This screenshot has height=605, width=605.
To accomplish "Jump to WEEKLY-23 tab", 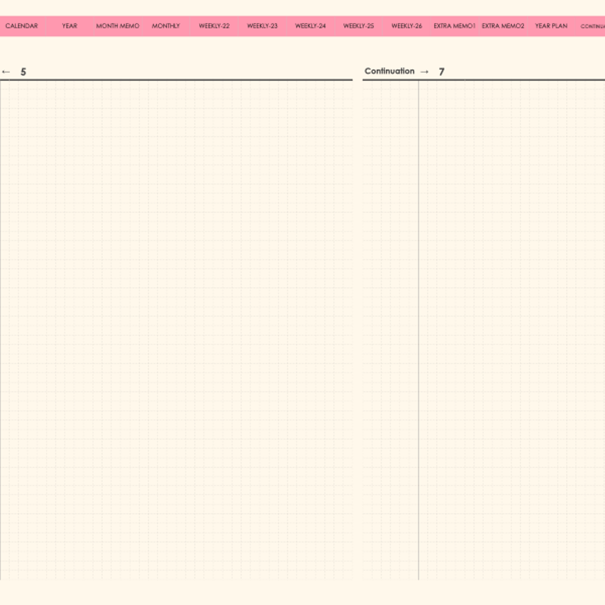I will tap(262, 26).
